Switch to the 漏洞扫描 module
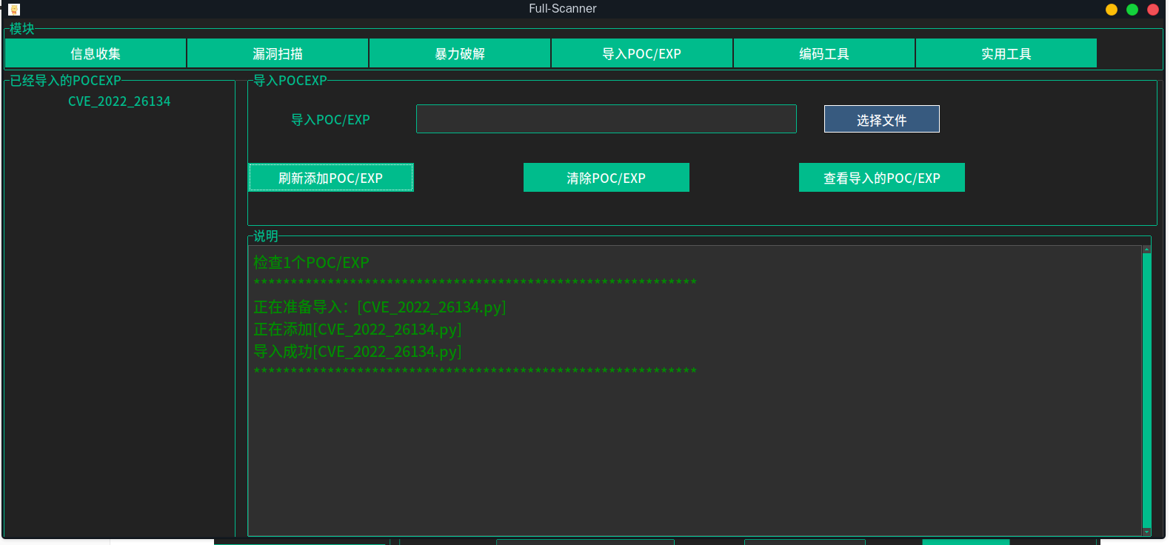The image size is (1176, 545). 278,53
